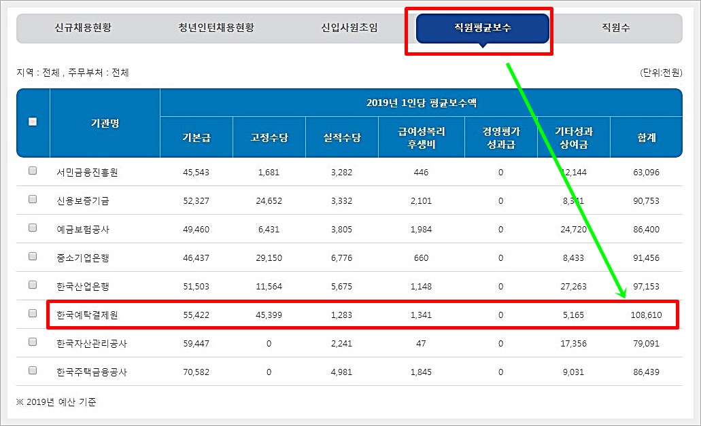Click the 17,356 bonus cell
This screenshot has width=701, height=426.
click(574, 344)
